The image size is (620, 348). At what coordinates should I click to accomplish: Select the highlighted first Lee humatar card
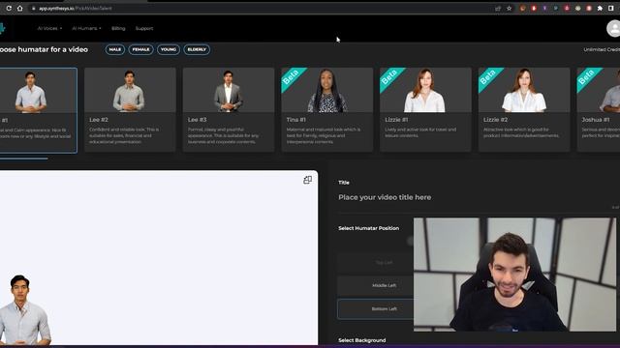pos(39,110)
